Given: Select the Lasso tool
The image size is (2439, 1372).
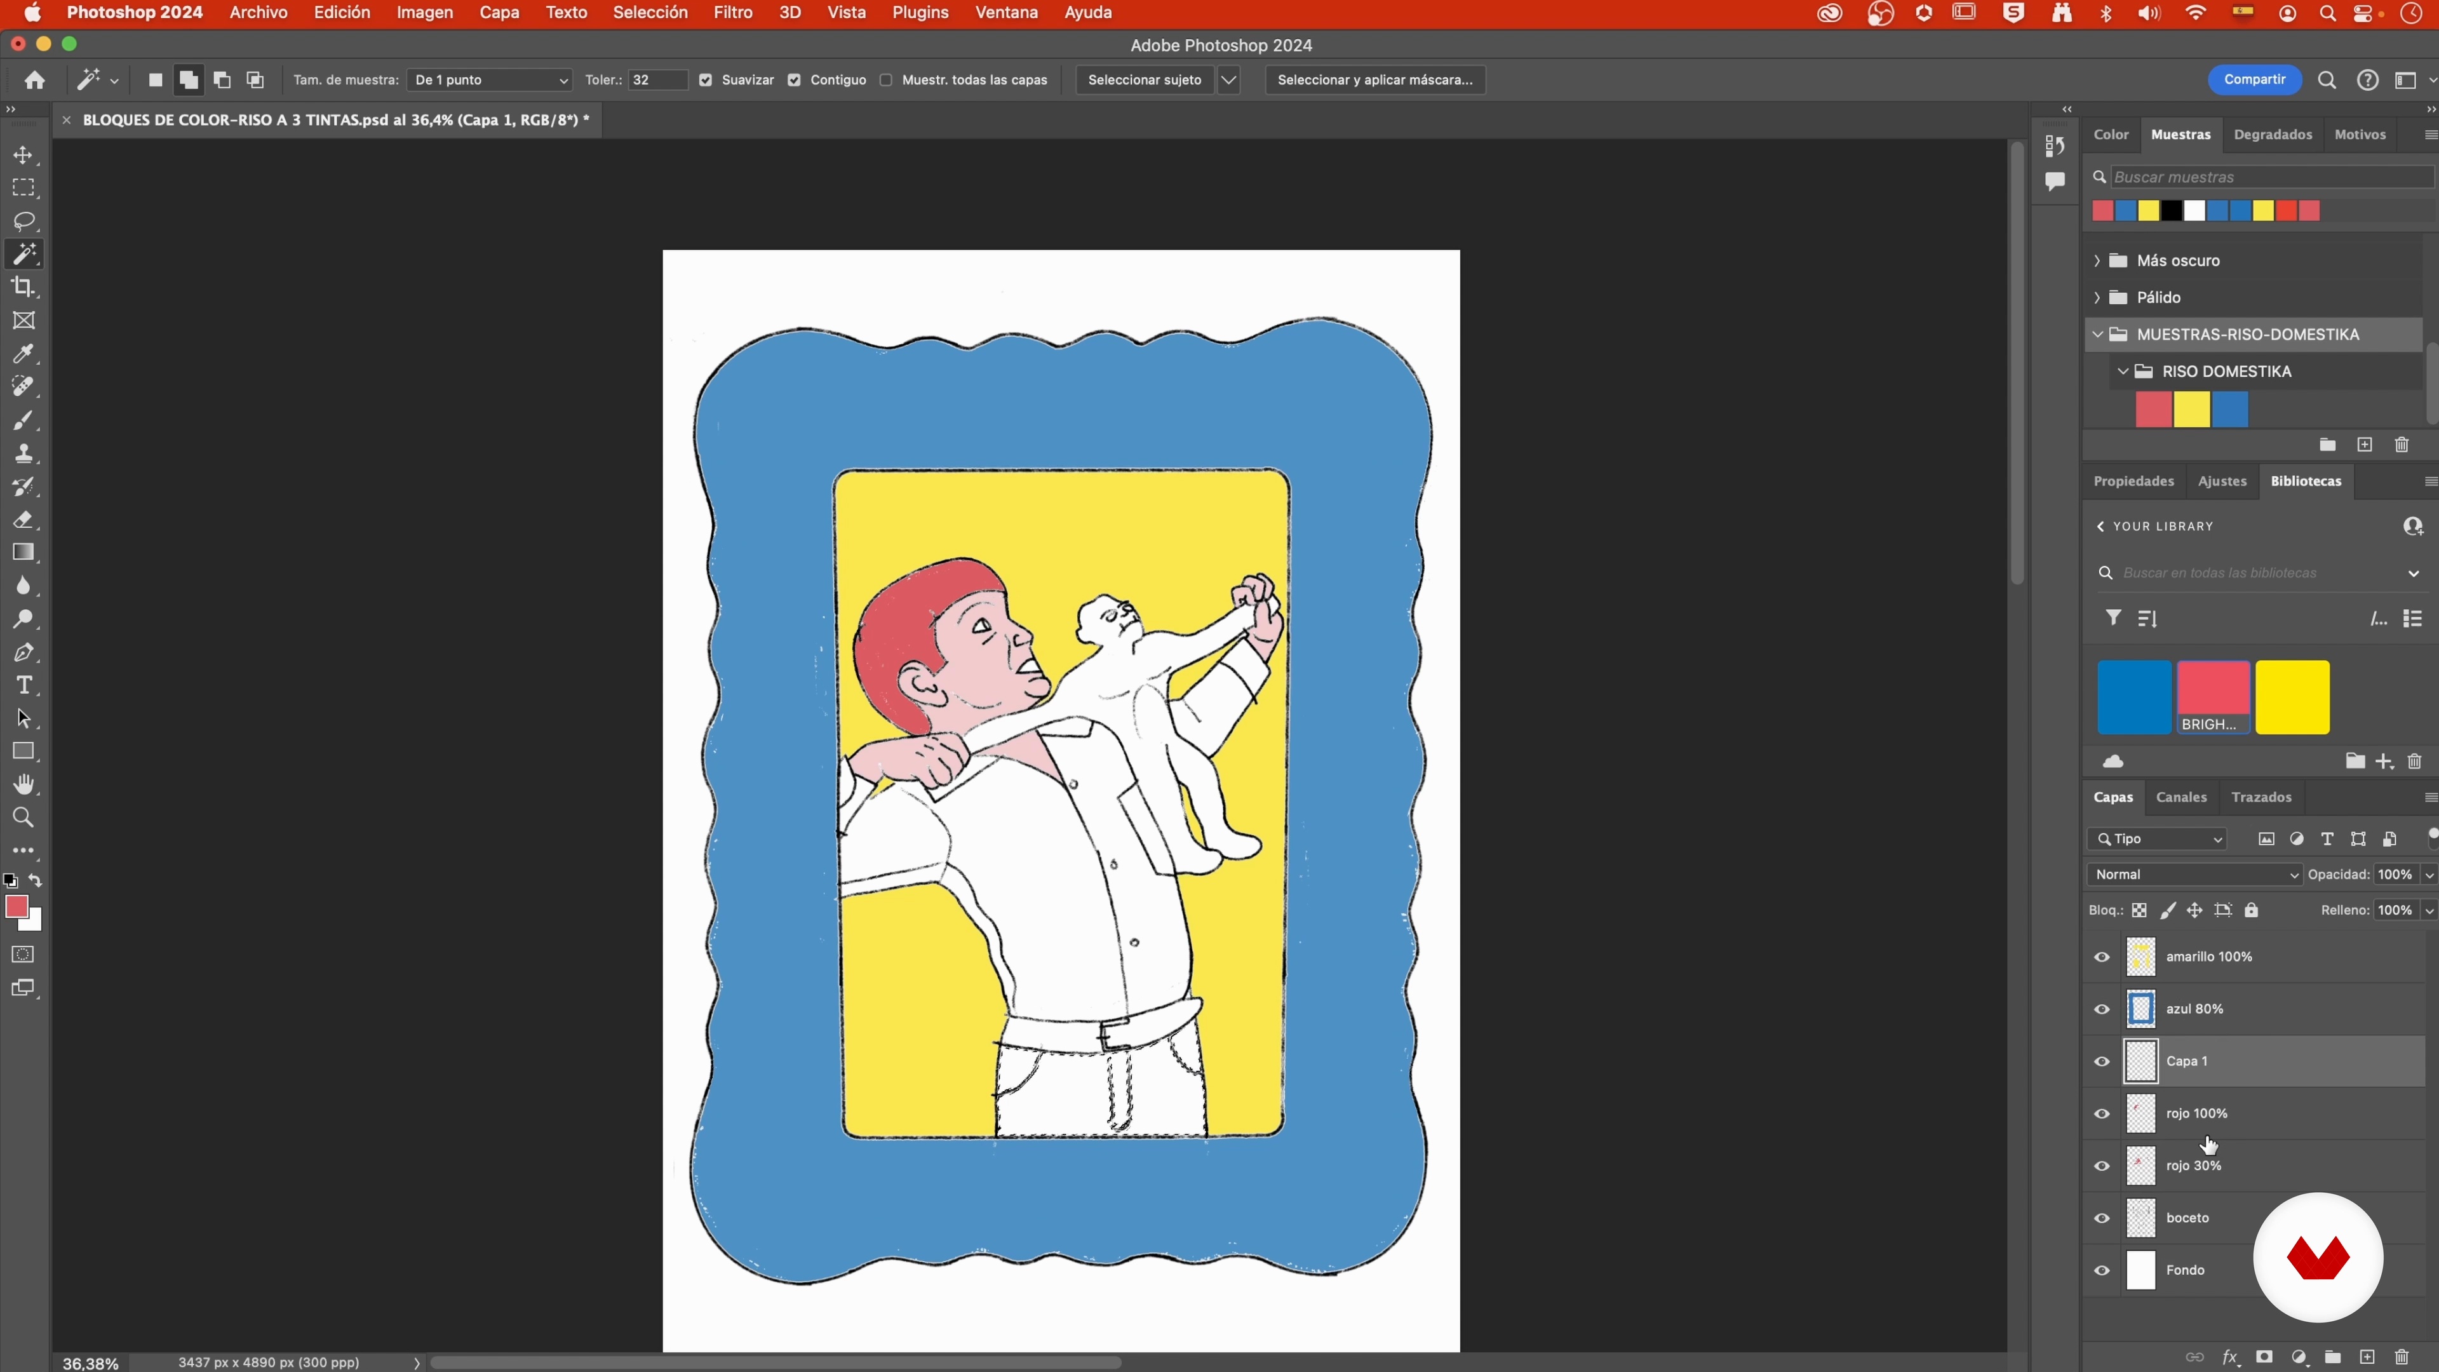Looking at the screenshot, I should click(x=24, y=222).
